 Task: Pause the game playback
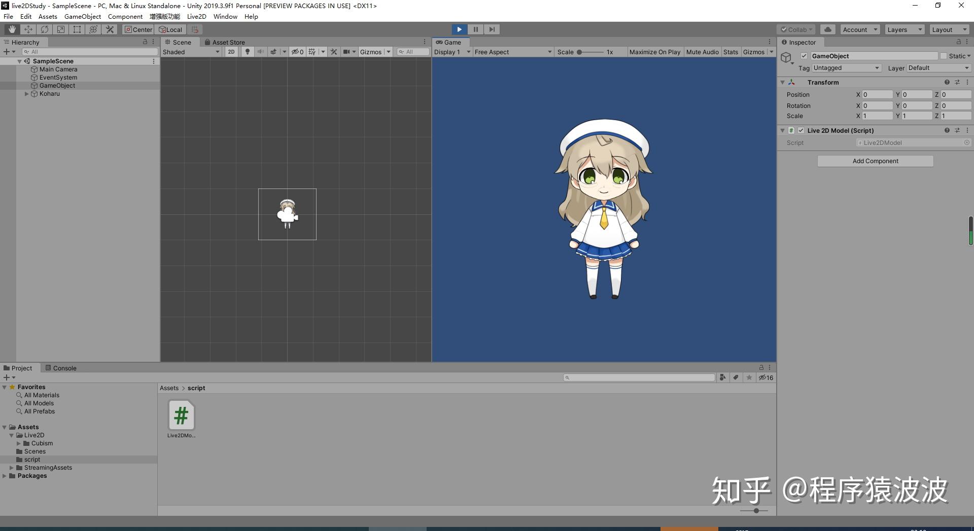(475, 29)
